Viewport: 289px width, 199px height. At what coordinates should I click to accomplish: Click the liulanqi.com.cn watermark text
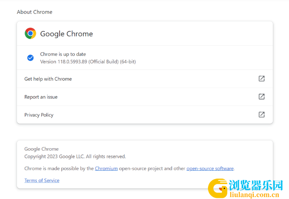pyautogui.click(x=255, y=194)
